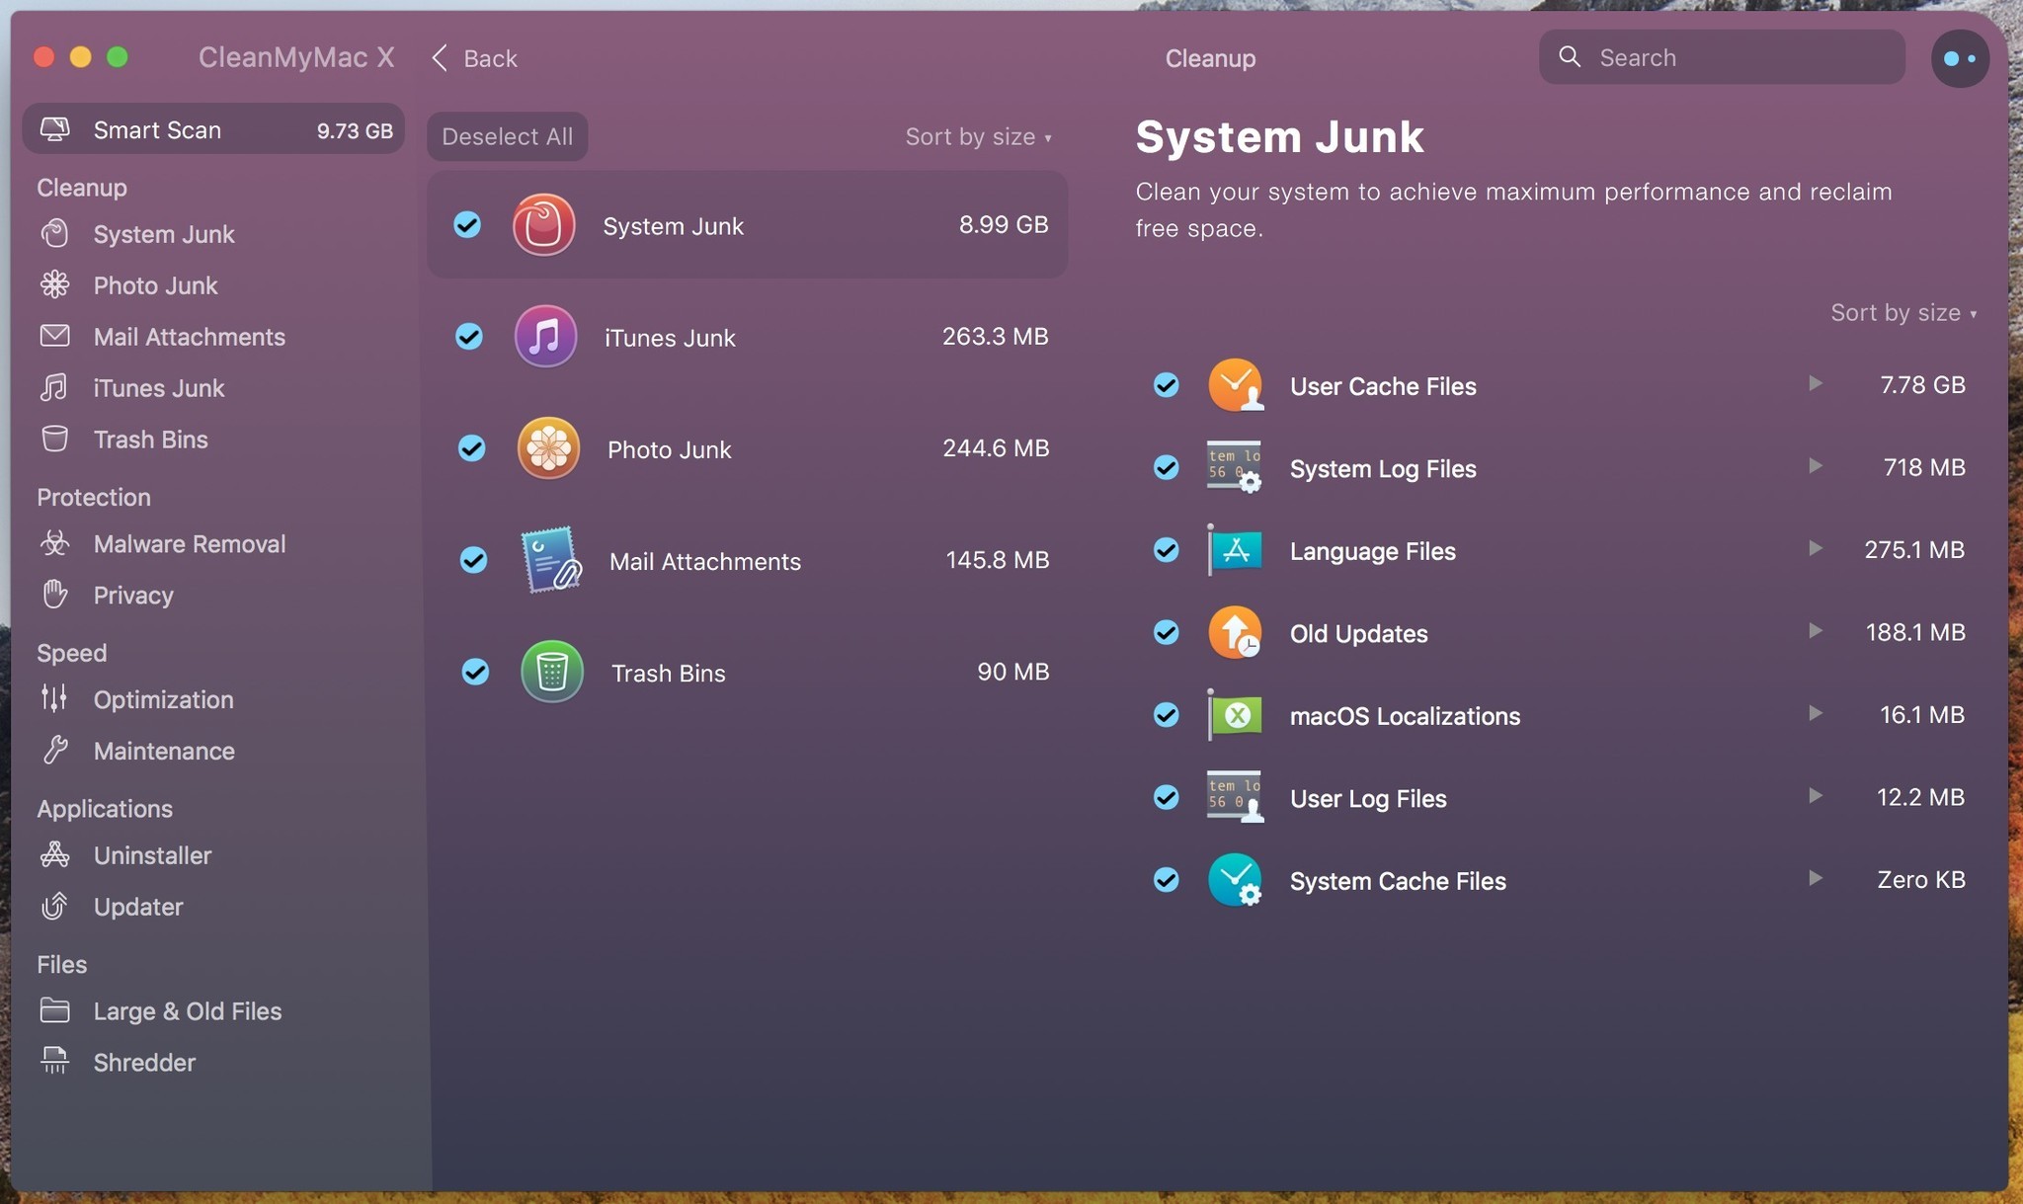
Task: Click the iTunes Junk music note icon
Action: [x=545, y=337]
